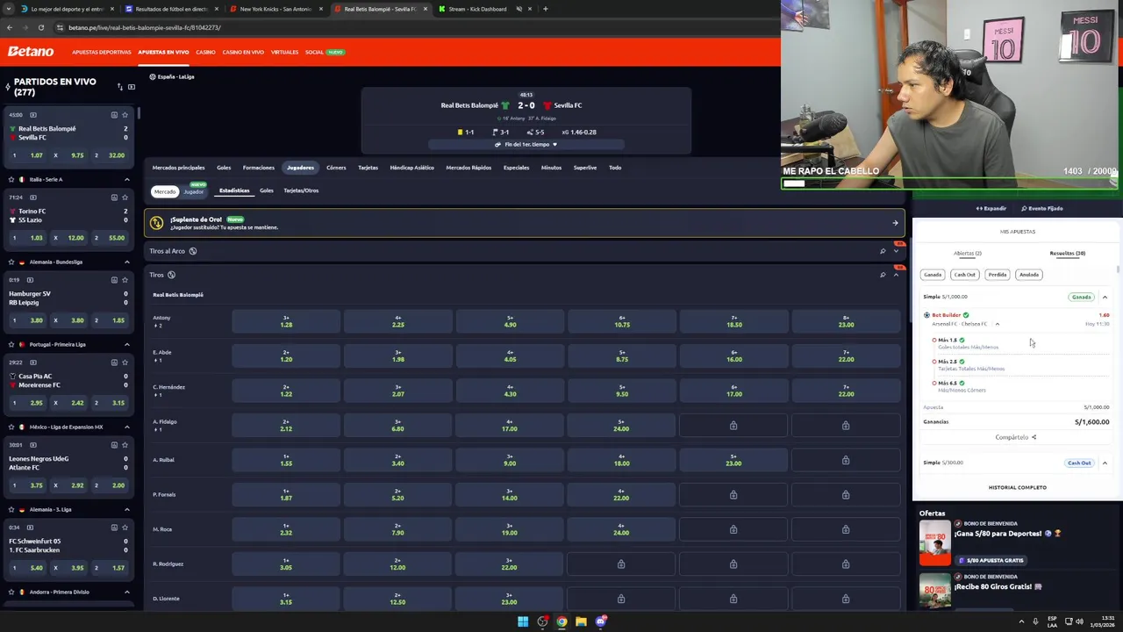Select the Mercado toggle option
Image resolution: width=1123 pixels, height=632 pixels.
pos(165,191)
